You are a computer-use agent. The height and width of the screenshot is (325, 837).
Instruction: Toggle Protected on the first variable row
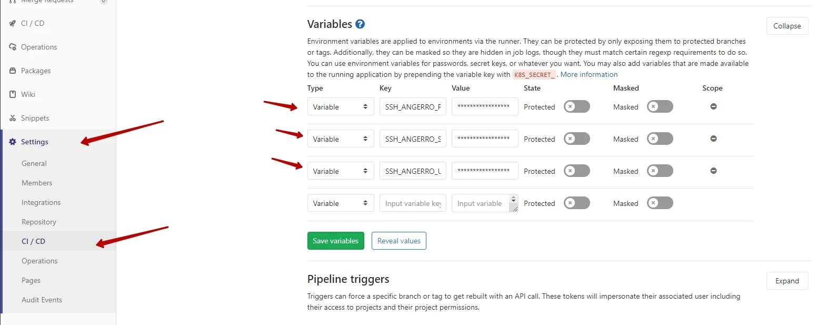(576, 106)
